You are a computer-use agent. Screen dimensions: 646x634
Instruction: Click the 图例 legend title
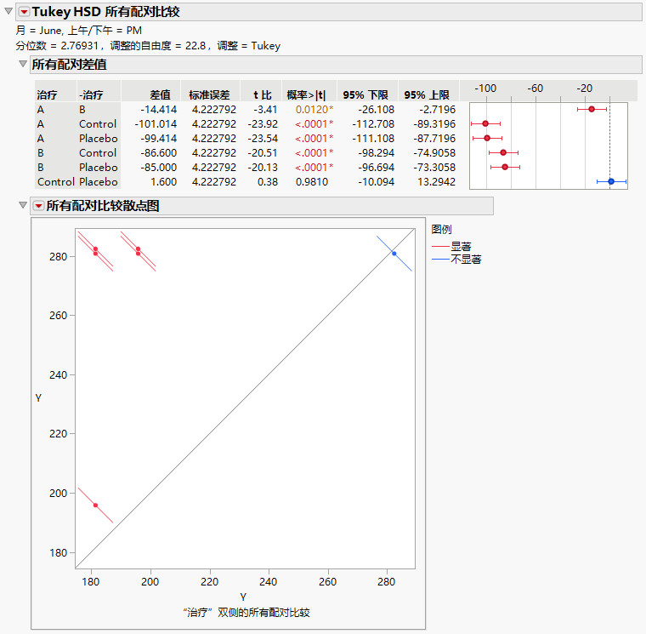point(442,229)
